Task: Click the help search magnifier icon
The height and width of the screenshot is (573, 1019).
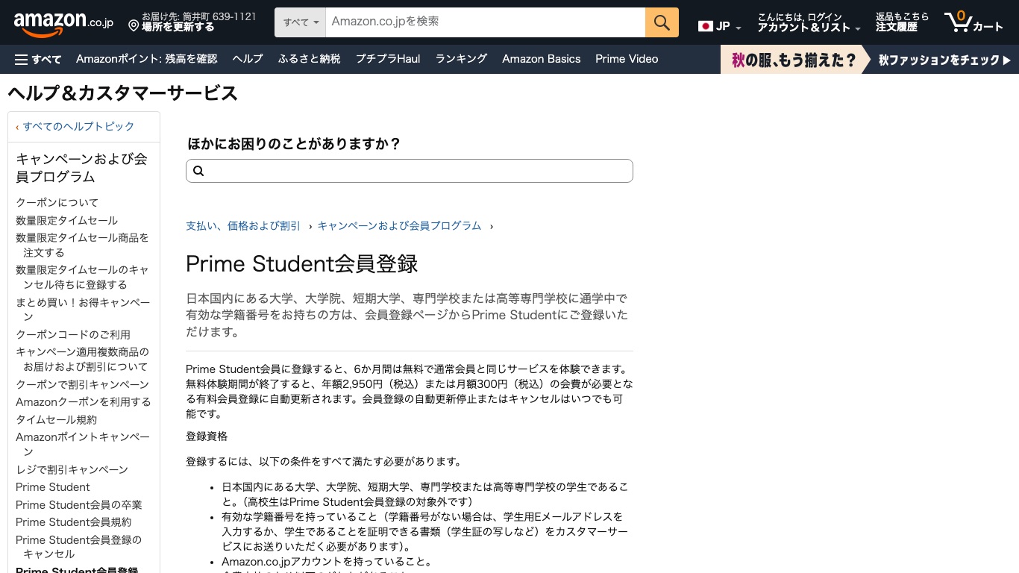Action: [x=198, y=171]
